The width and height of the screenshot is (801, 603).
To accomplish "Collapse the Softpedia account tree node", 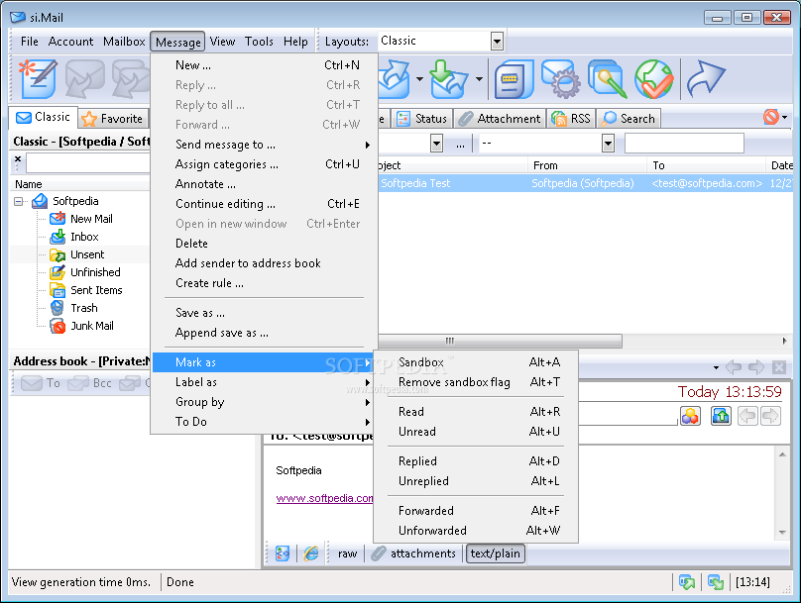I will coord(19,202).
